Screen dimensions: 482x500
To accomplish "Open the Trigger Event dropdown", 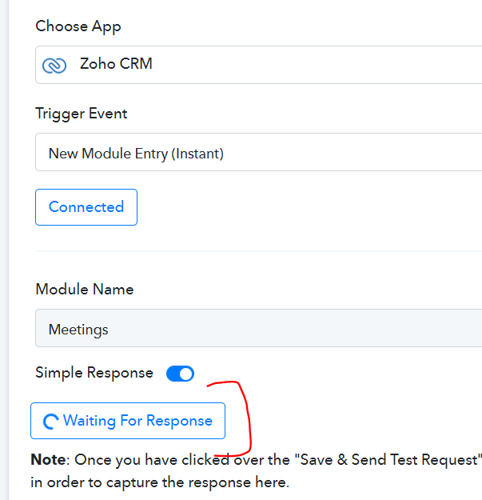I will (x=259, y=152).
